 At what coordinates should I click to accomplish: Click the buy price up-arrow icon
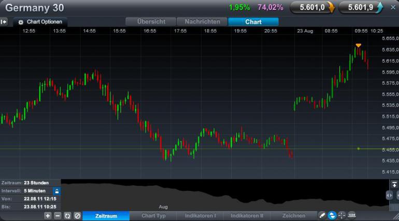point(380,7)
